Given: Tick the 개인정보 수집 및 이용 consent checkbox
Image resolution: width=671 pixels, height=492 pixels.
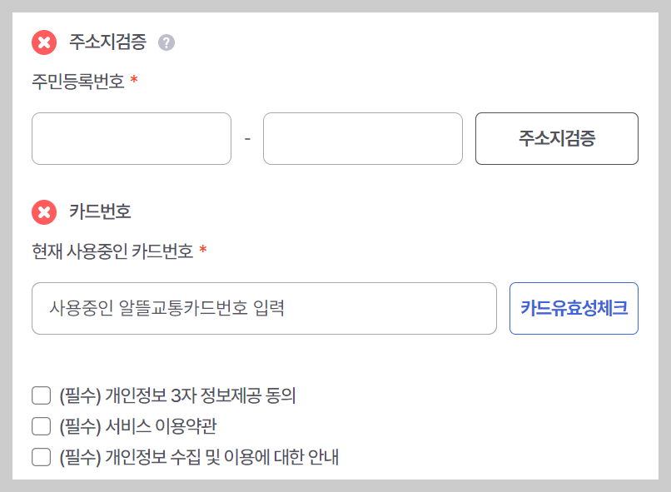Looking at the screenshot, I should [x=41, y=456].
